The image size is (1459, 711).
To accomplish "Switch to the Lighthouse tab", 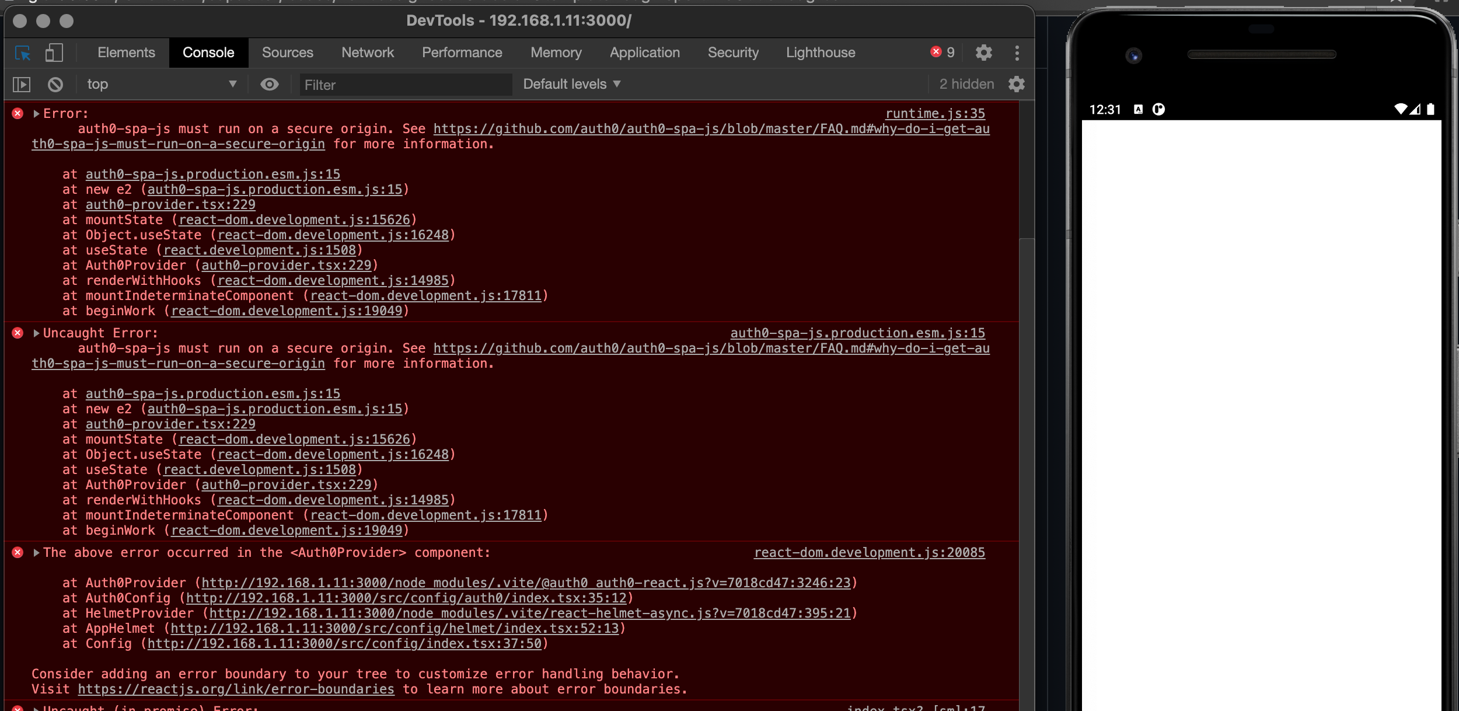I will (819, 53).
